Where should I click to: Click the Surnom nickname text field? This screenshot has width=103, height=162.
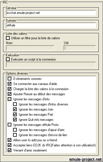tap(51, 25)
